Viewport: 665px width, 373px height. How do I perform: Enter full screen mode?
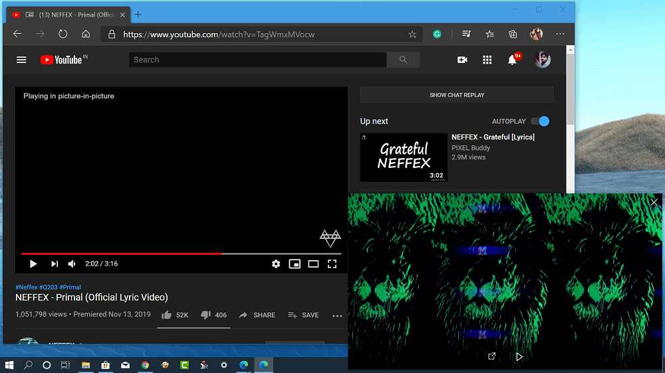332,264
